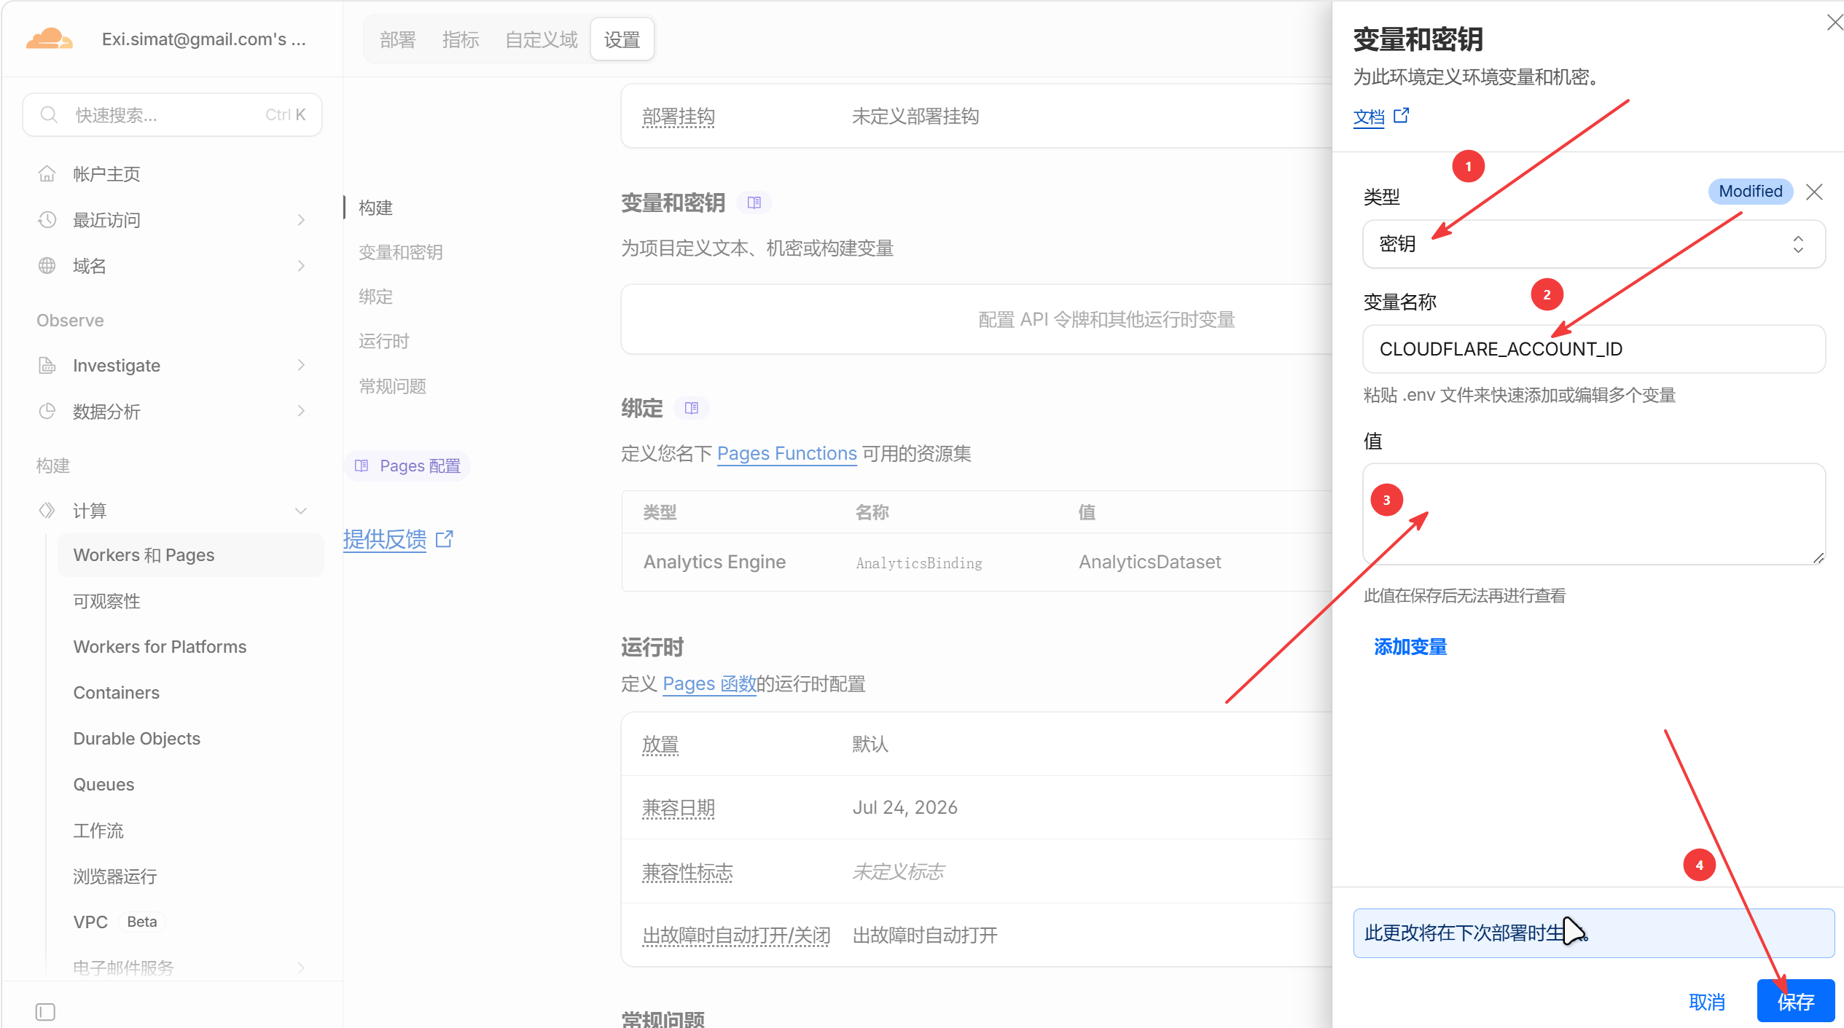Click the book icon next to 绑定 heading
This screenshot has width=1844, height=1028.
[x=692, y=408]
